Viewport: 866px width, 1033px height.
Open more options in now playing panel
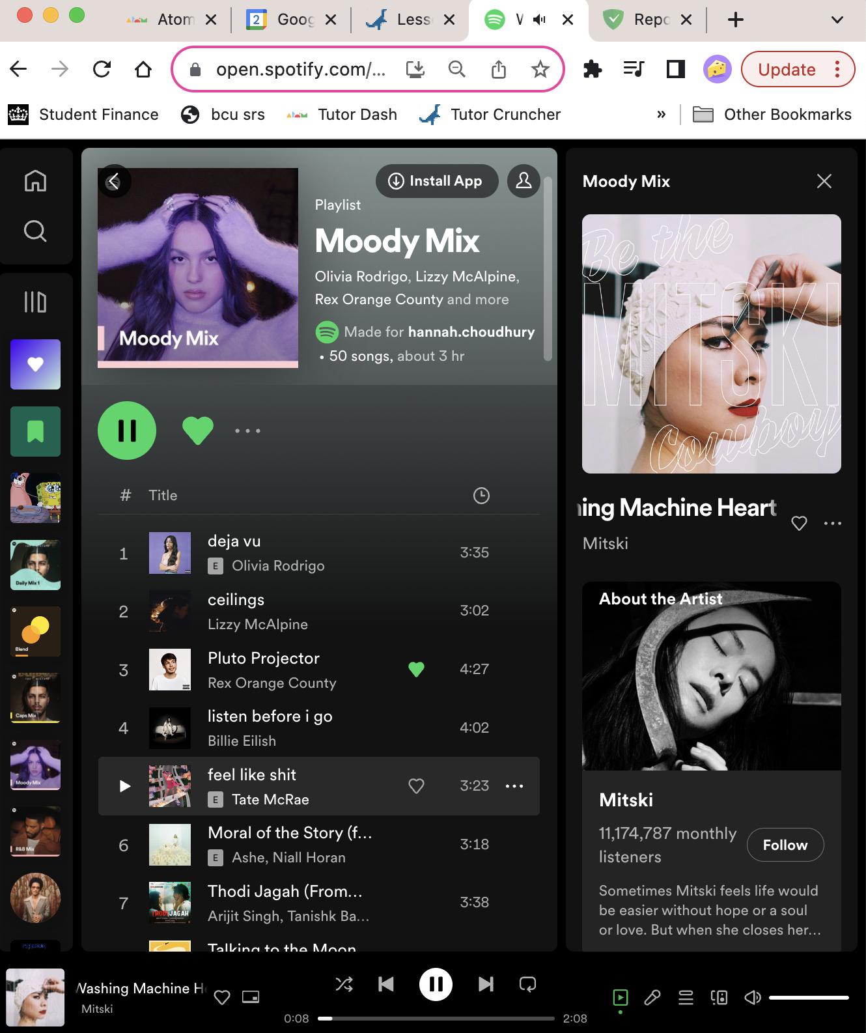[833, 523]
